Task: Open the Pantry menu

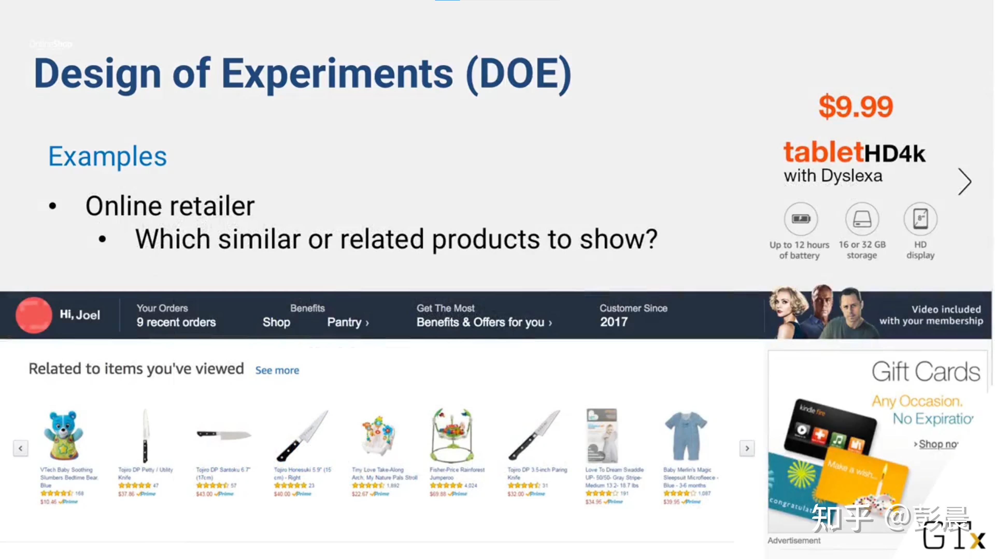Action: pyautogui.click(x=347, y=322)
